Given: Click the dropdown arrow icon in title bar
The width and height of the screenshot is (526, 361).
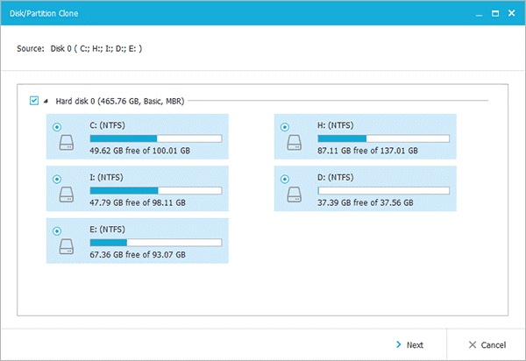Looking at the screenshot, I should pos(478,14).
